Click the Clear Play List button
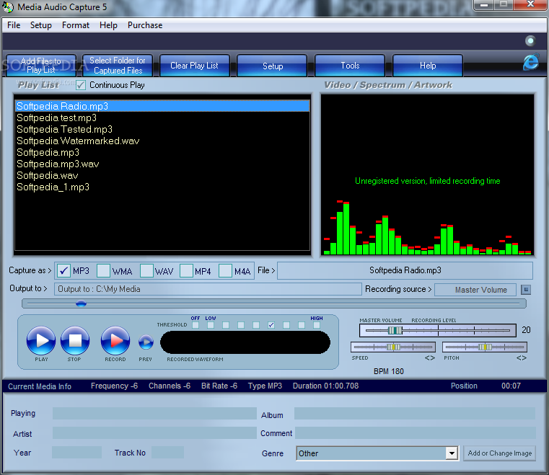Image resolution: width=549 pixels, height=475 pixels. coord(194,66)
